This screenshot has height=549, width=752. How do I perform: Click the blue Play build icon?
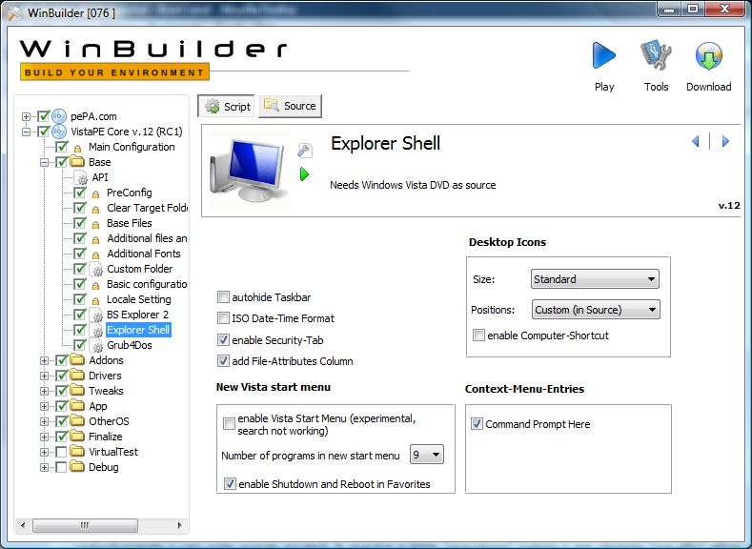(x=604, y=55)
